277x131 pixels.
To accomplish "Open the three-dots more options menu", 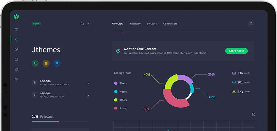I will (88, 24).
